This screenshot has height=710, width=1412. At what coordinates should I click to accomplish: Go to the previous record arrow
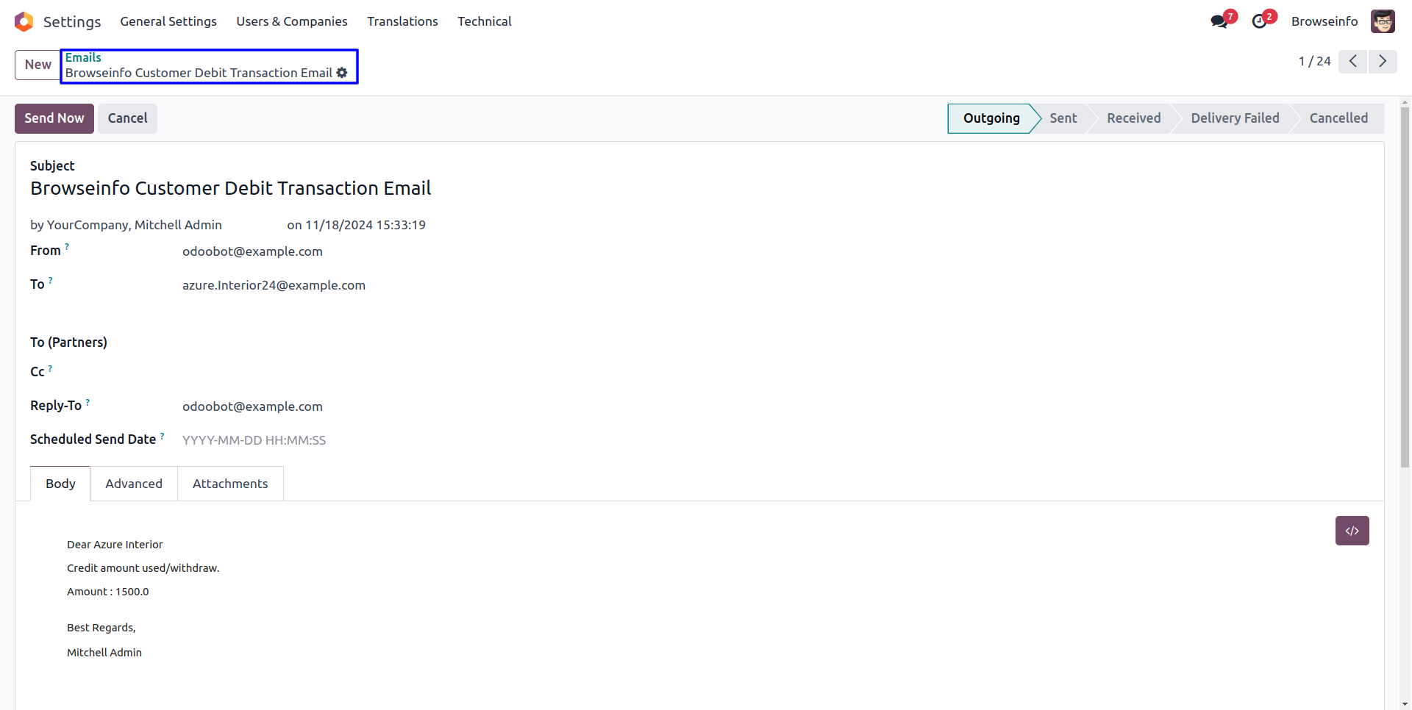tap(1352, 61)
